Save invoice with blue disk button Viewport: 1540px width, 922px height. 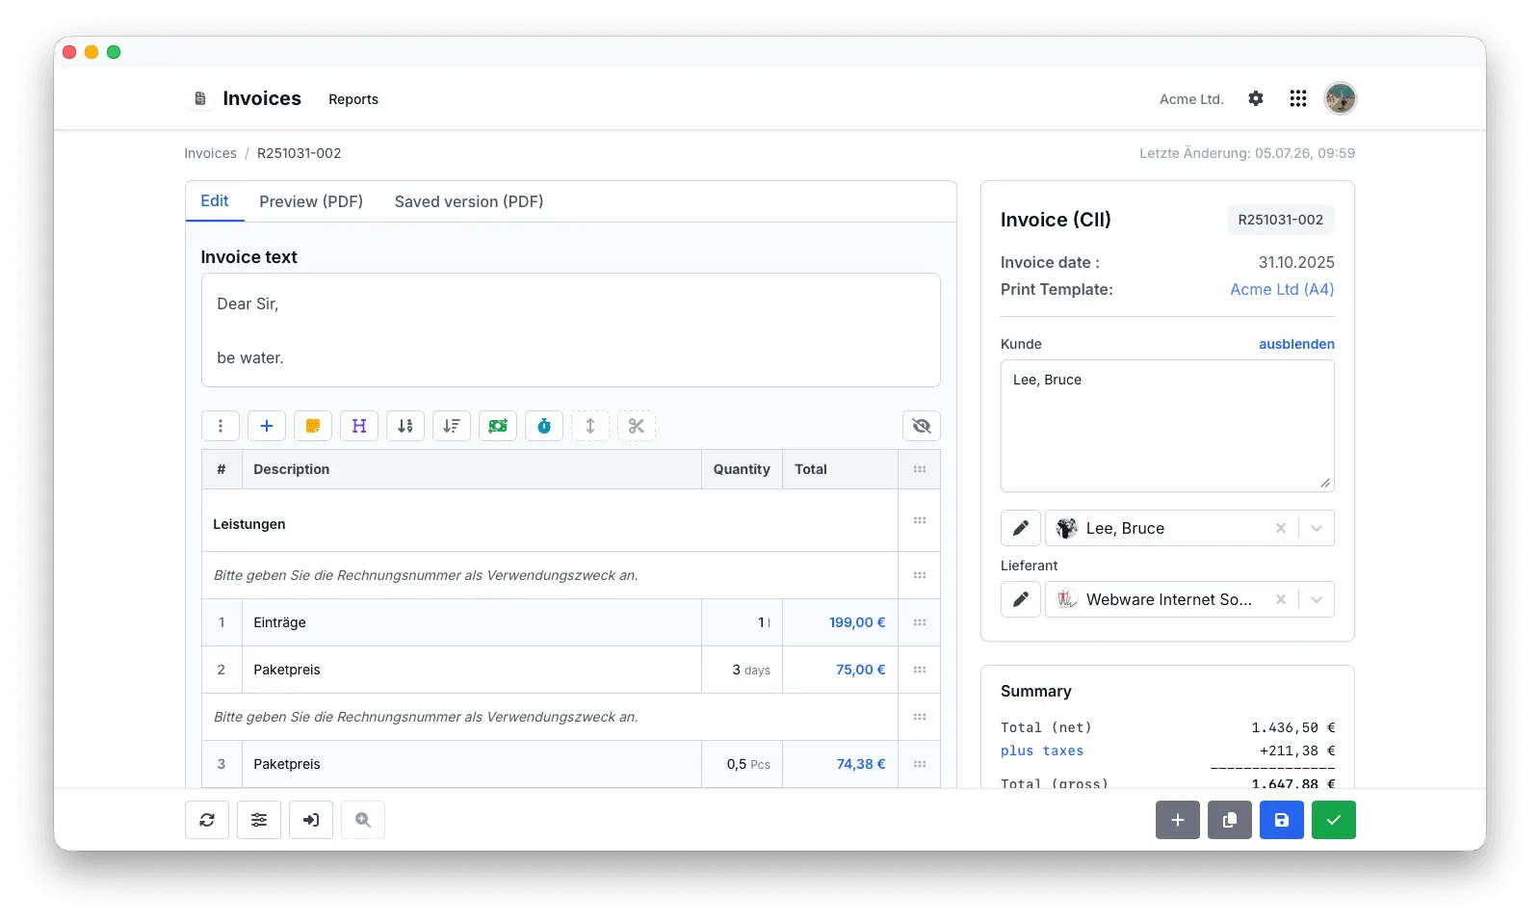click(1282, 820)
